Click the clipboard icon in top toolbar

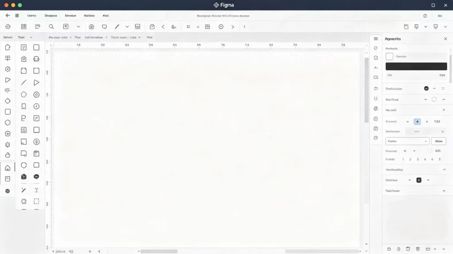pyautogui.click(x=152, y=27)
